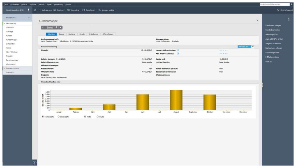Click the customer search icon beside Ernst

coord(56,28)
